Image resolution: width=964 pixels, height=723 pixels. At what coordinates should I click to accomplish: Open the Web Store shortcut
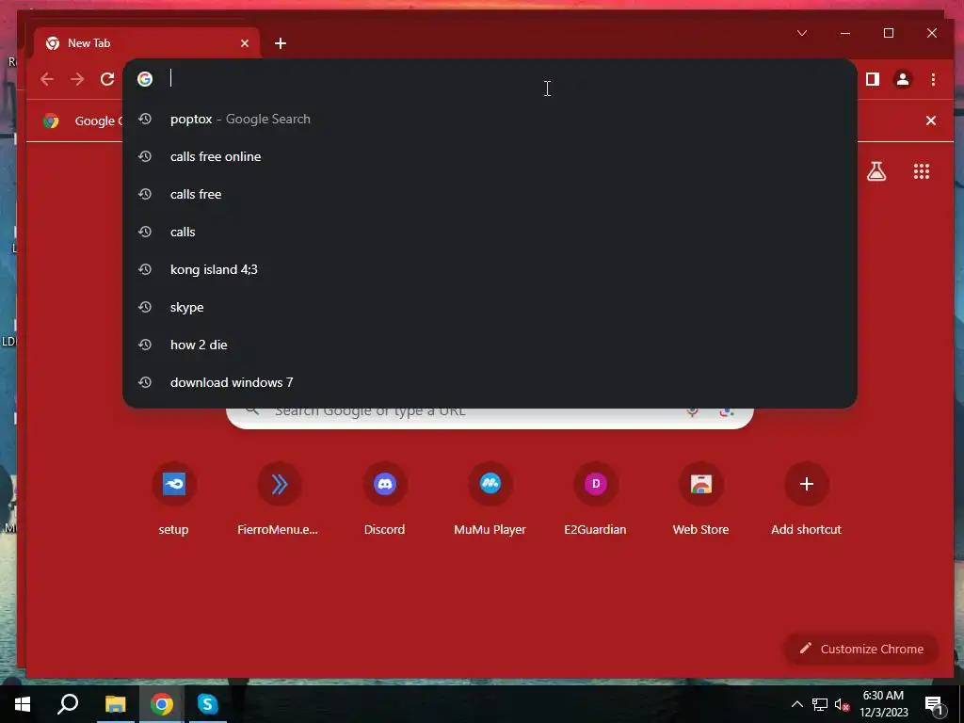[x=700, y=499]
